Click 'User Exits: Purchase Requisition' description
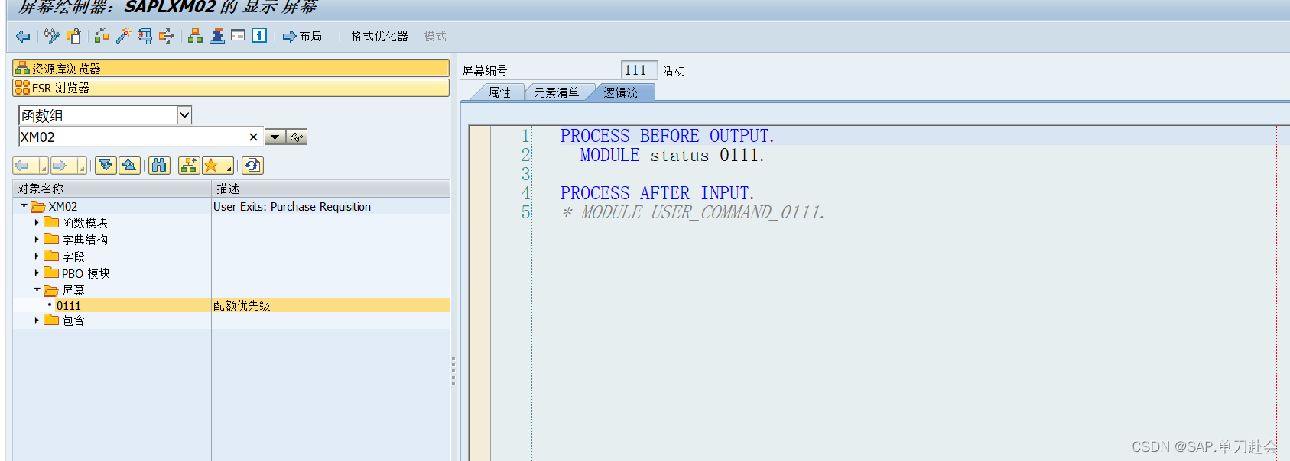Viewport: 1290px width, 461px height. [x=292, y=207]
